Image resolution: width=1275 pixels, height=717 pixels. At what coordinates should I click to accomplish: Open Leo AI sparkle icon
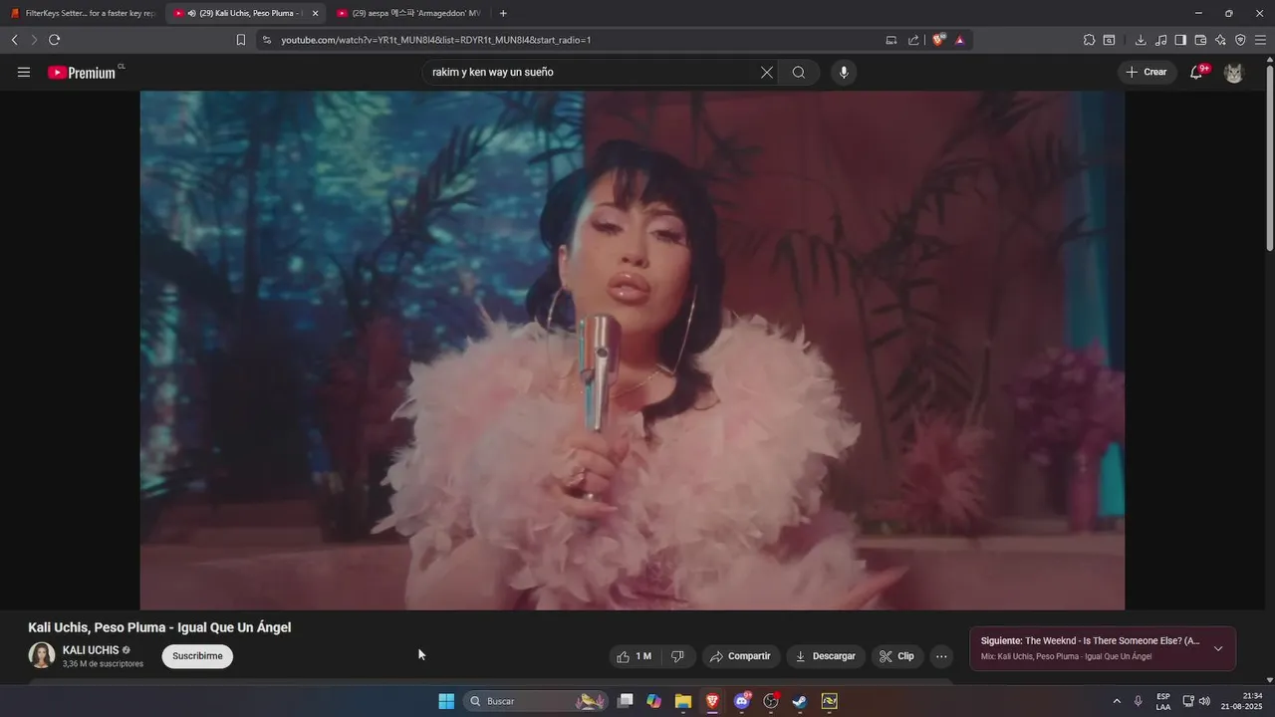pyautogui.click(x=1220, y=40)
